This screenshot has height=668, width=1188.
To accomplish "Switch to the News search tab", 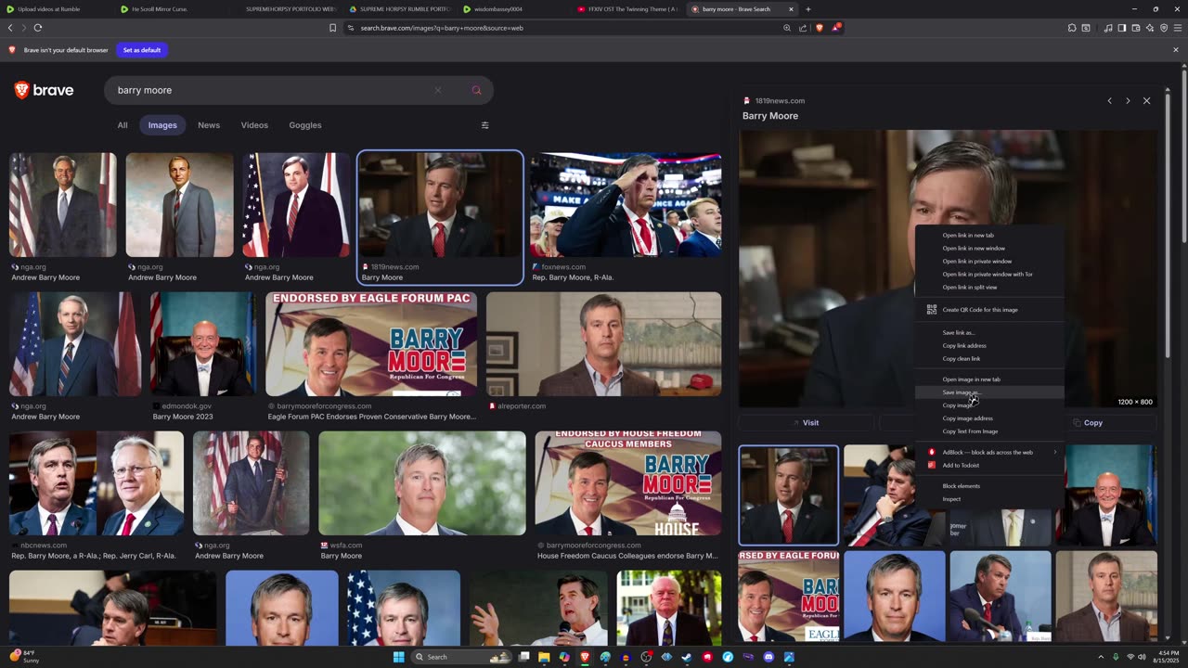I will pos(209,125).
